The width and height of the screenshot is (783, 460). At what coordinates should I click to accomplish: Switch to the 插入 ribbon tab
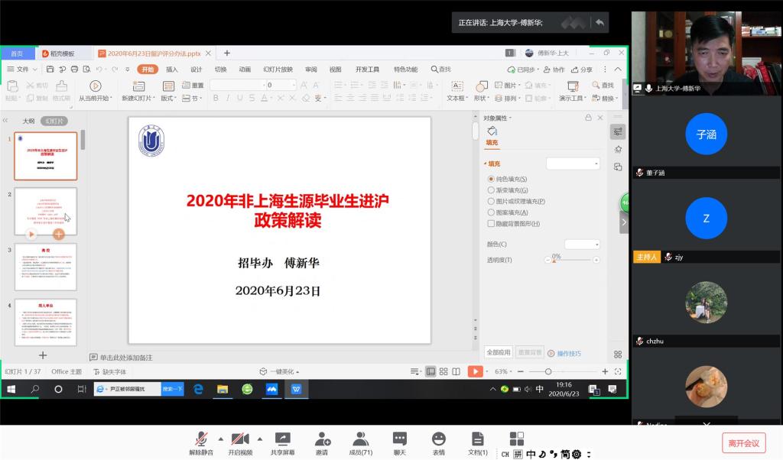tap(172, 70)
